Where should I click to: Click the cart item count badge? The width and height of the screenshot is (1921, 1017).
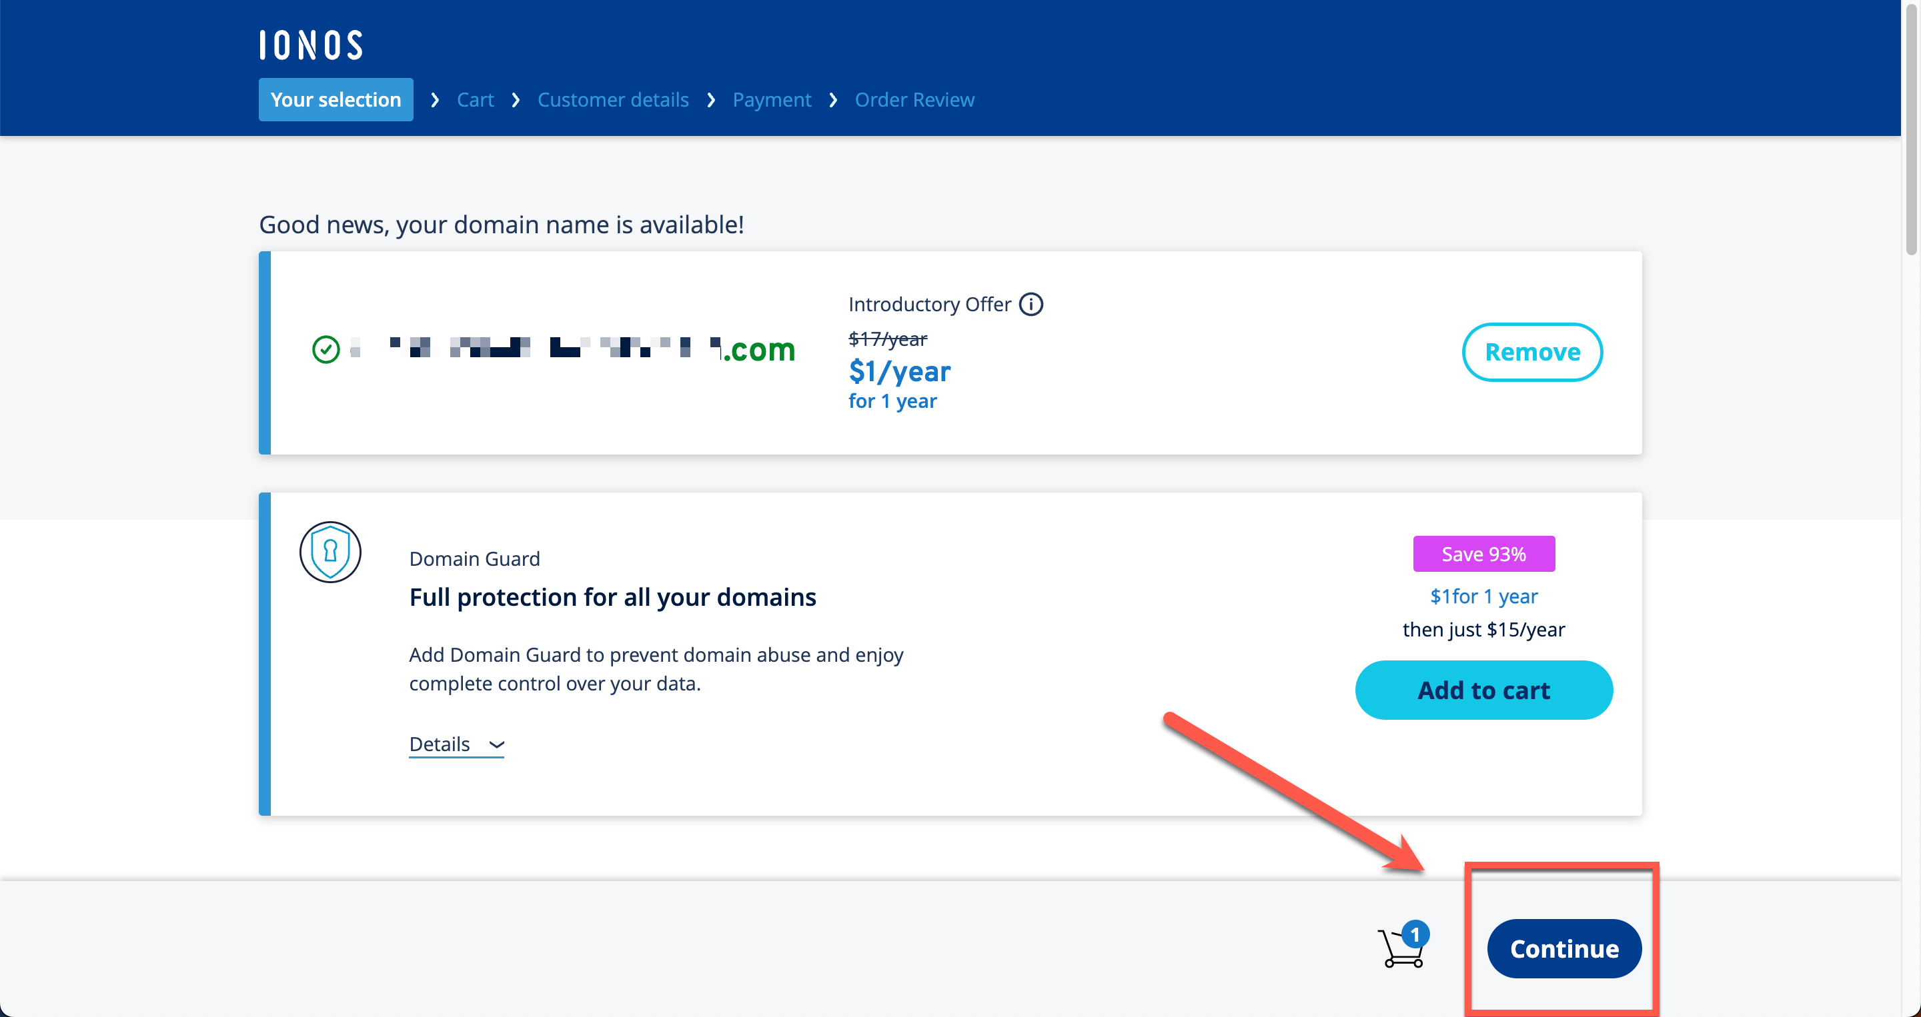[1415, 935]
